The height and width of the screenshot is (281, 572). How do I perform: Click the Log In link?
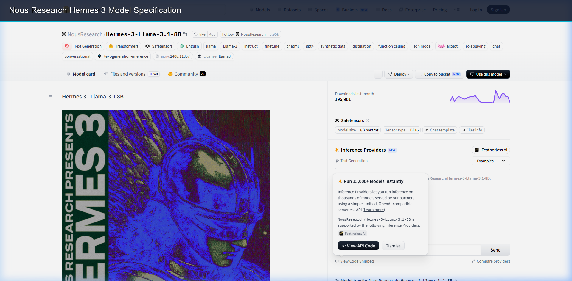click(x=476, y=10)
